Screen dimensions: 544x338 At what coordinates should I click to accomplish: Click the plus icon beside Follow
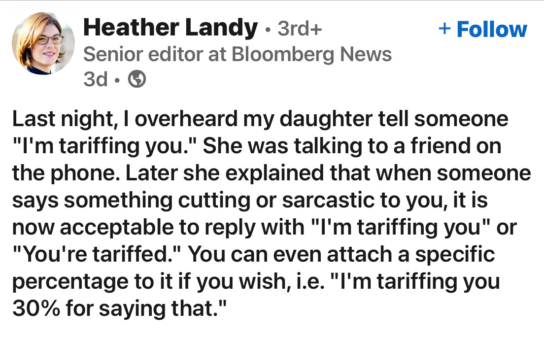pyautogui.click(x=444, y=29)
